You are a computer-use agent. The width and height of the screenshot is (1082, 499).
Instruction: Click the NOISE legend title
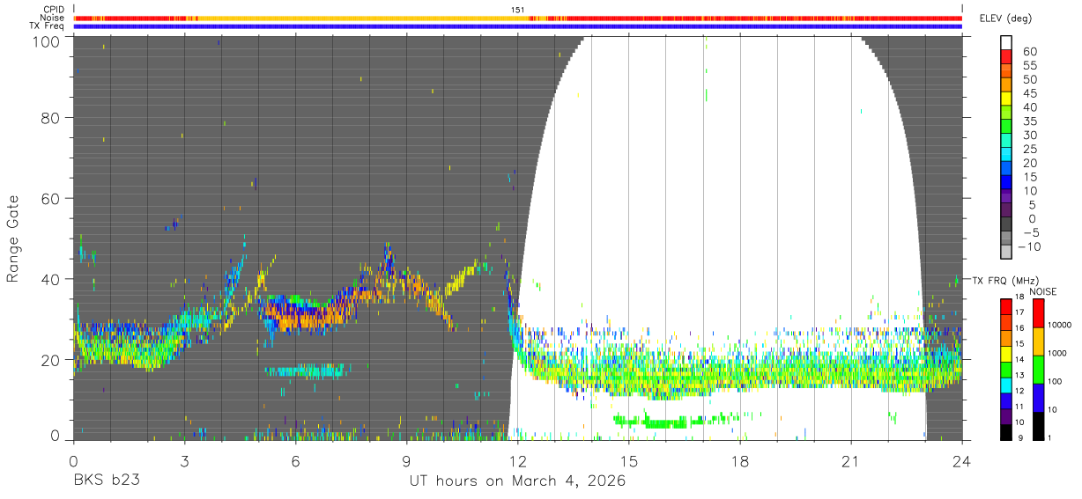(x=1043, y=291)
